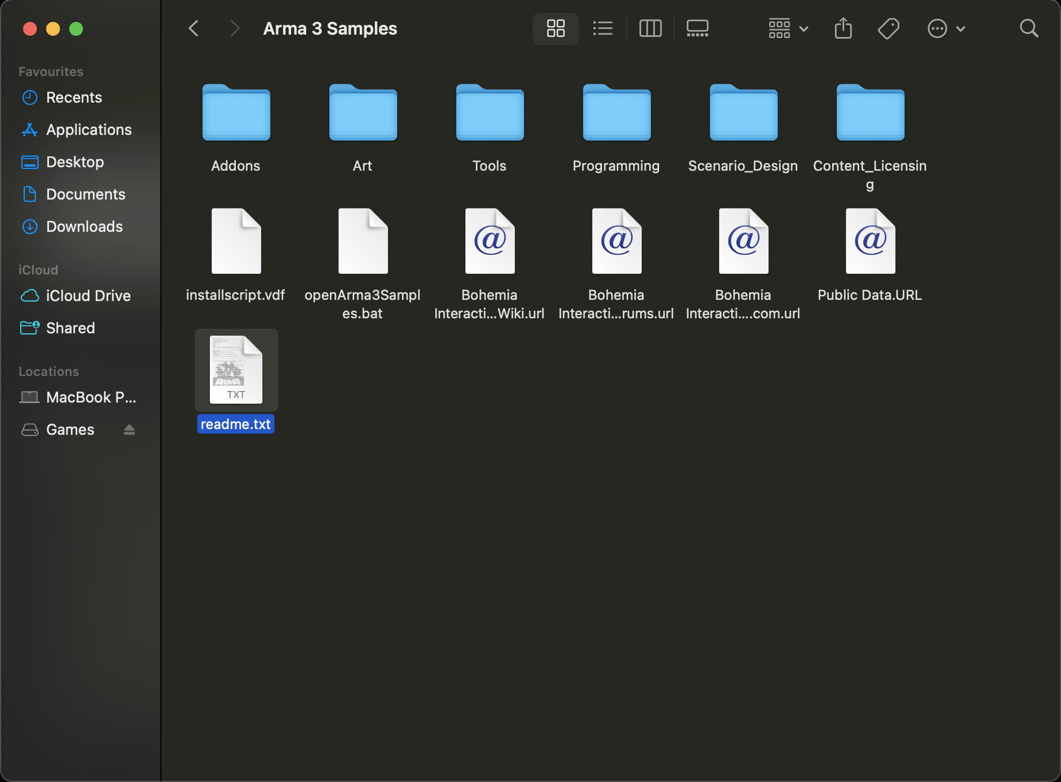Select the Bohemia Interactive .com.url shortcut

[x=743, y=241]
